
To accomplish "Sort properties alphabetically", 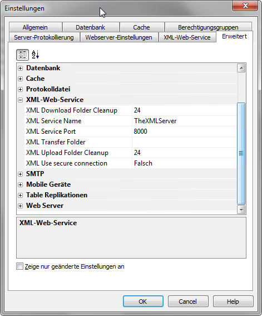I will click(35, 55).
